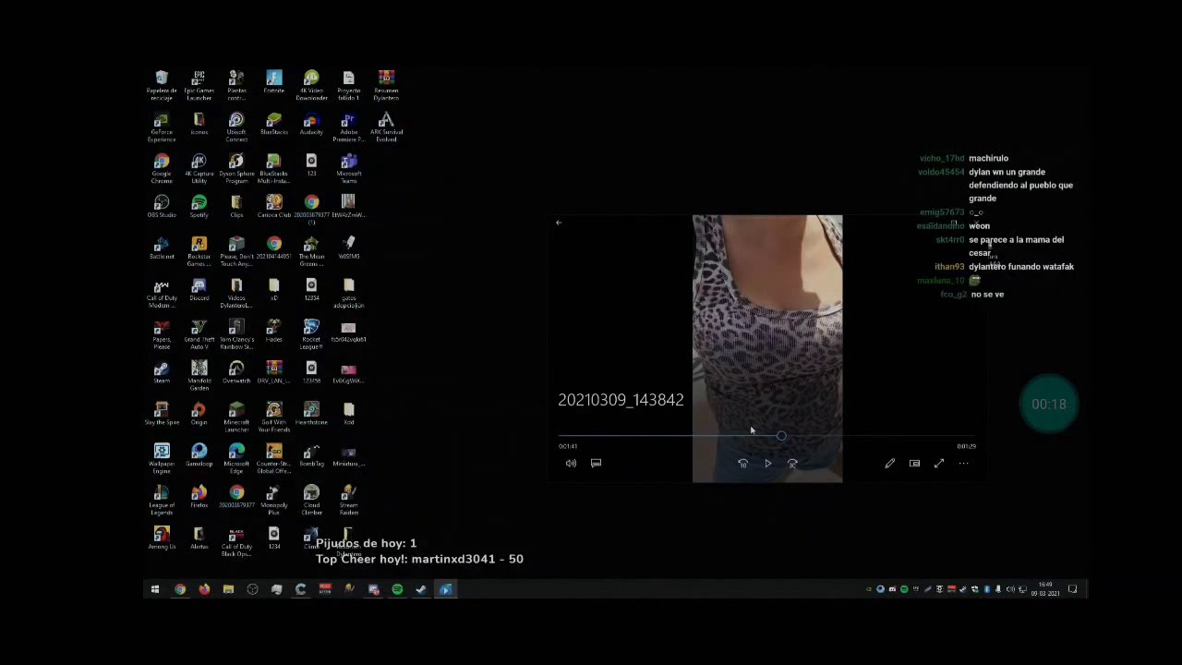
Task: Open the Hades desktop shortcut
Action: [x=274, y=331]
